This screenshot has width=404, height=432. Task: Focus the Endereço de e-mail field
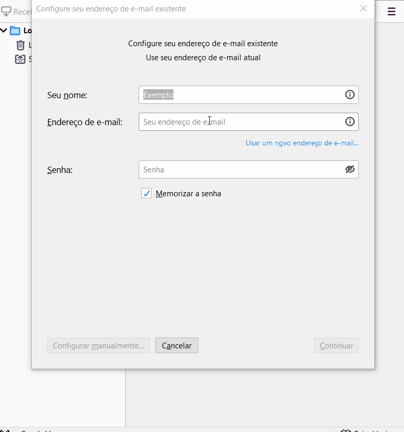pos(241,122)
